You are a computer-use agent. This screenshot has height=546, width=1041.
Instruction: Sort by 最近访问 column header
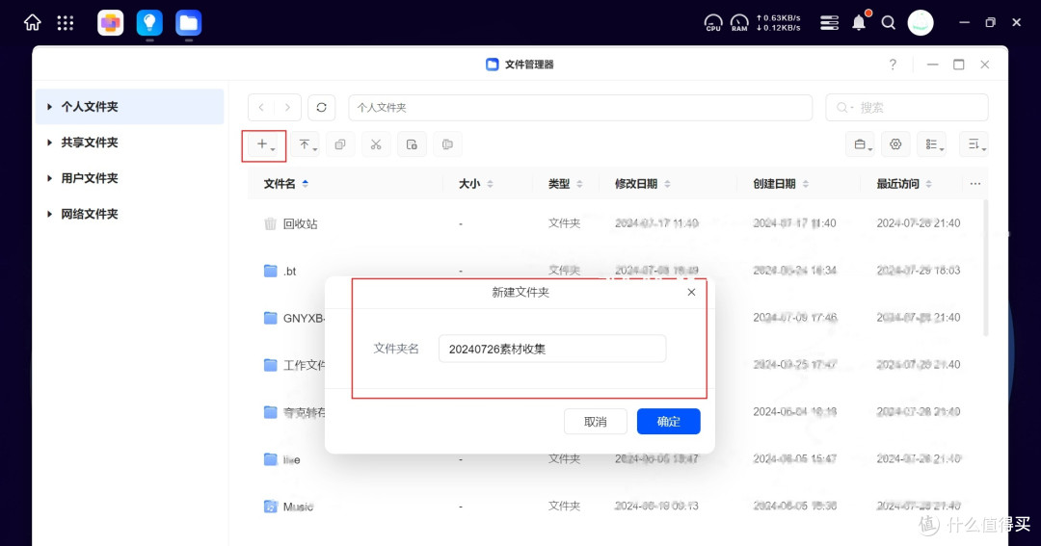[x=904, y=184]
